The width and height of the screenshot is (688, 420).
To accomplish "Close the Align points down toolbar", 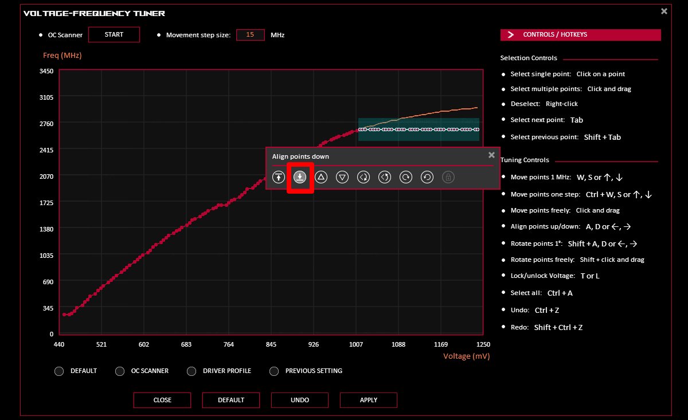I will pyautogui.click(x=491, y=155).
